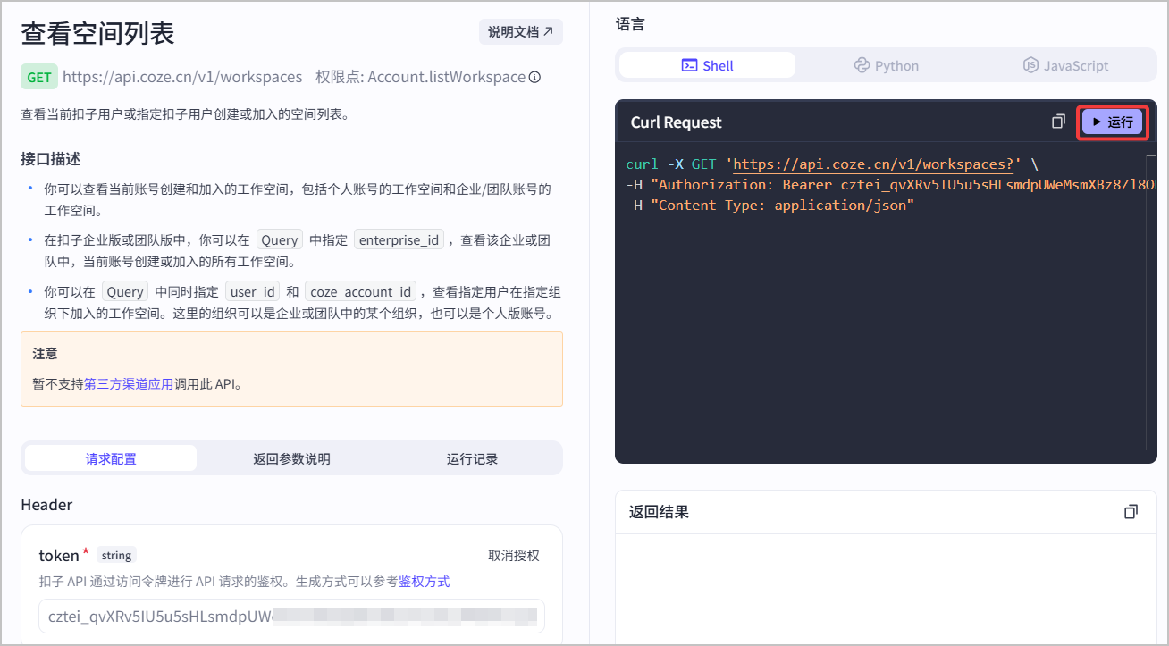Open the 运行记录 tab

pyautogui.click(x=472, y=458)
